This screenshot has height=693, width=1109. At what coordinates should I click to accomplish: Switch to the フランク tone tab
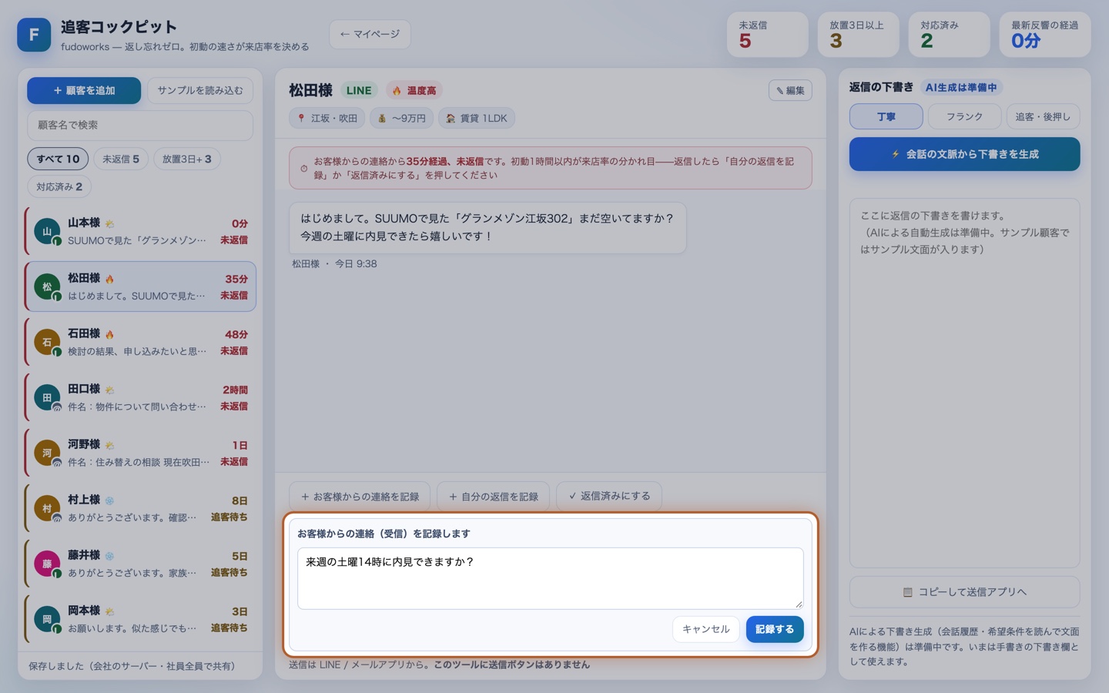[x=964, y=116]
